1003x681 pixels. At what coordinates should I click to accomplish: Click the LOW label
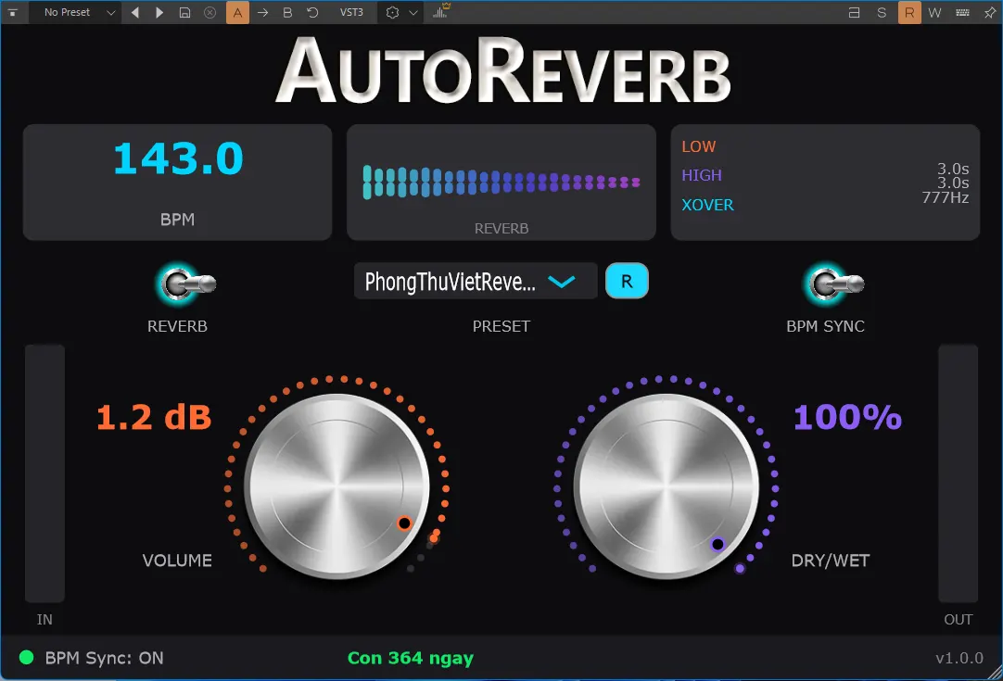pos(699,146)
